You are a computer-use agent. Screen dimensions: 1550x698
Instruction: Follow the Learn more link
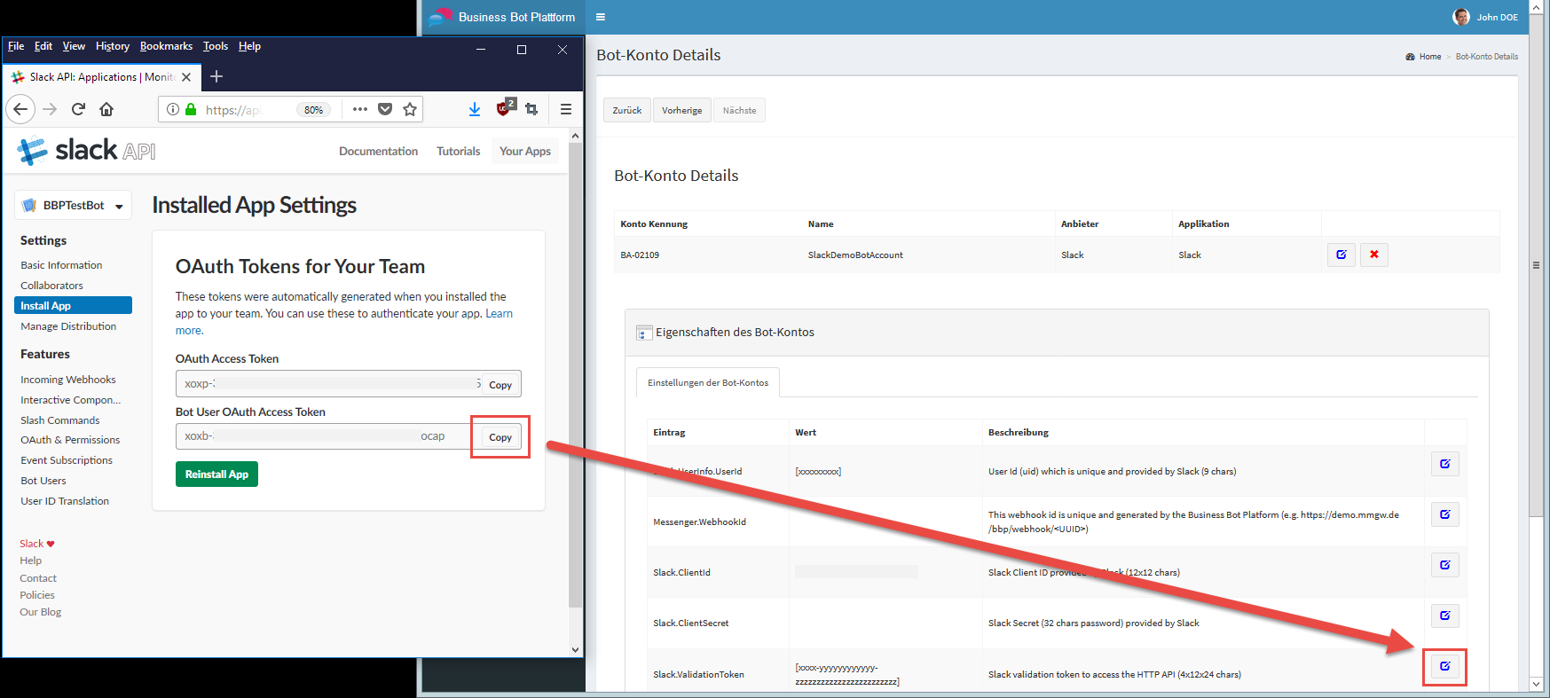click(x=500, y=314)
